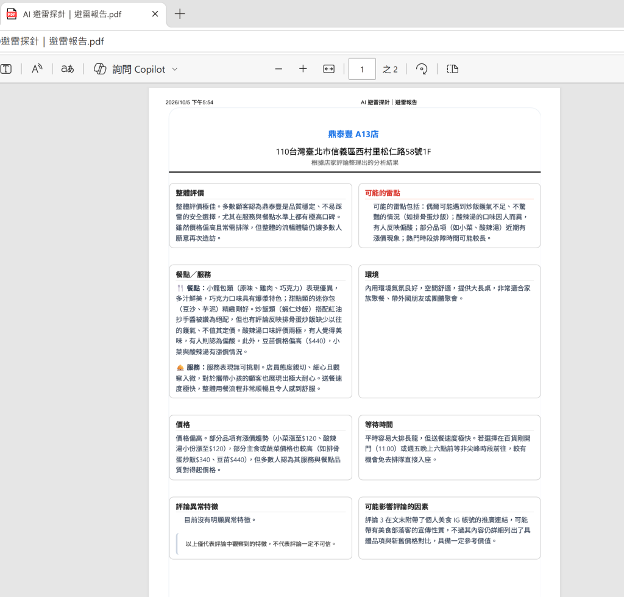The height and width of the screenshot is (597, 624).
Task: Expand the Copilot dropdown chevron
Action: pyautogui.click(x=175, y=70)
